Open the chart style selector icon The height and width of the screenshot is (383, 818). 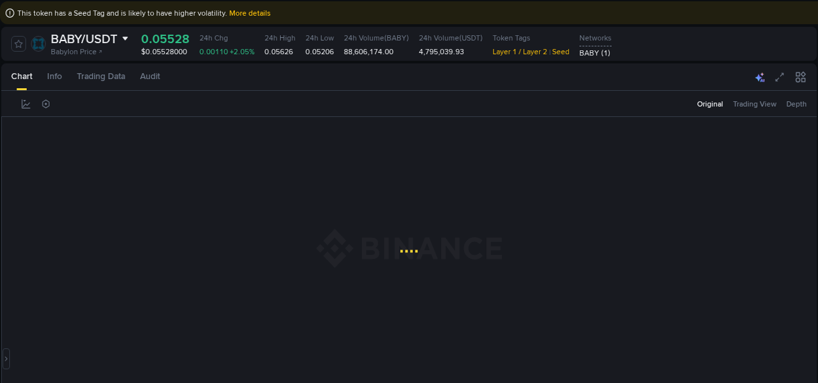26,103
